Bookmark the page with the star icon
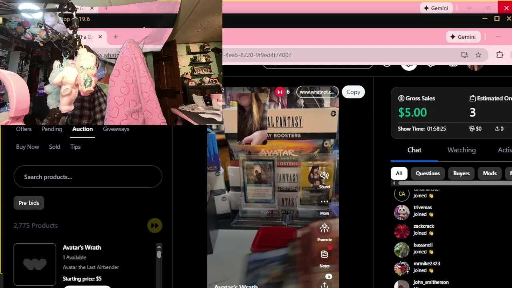 click(478, 55)
